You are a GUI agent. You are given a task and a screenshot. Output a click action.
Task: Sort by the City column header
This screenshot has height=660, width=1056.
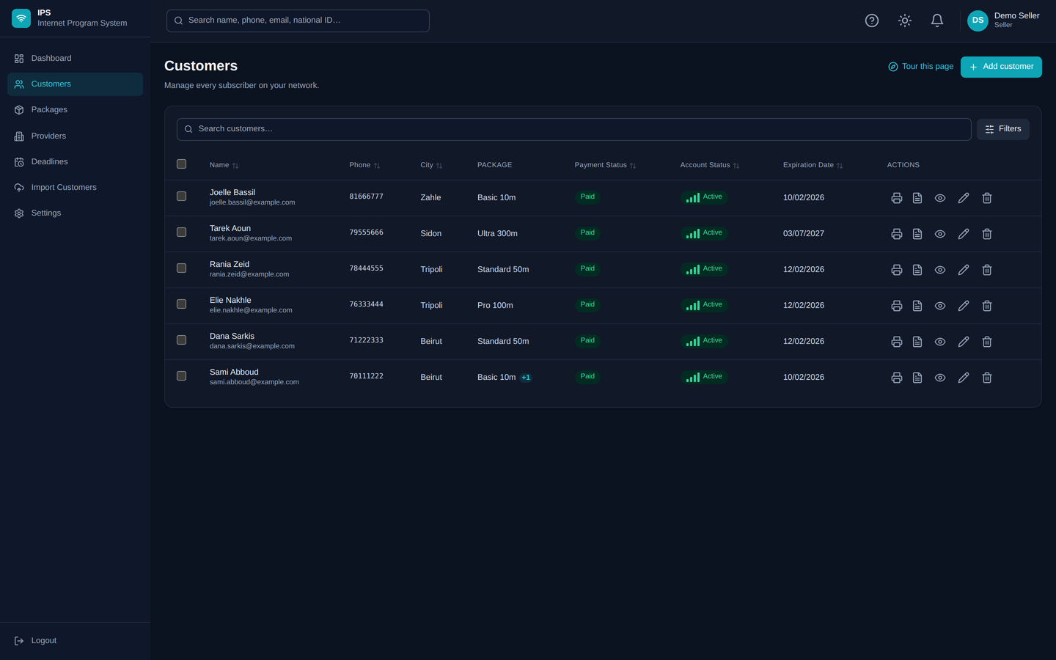[431, 165]
